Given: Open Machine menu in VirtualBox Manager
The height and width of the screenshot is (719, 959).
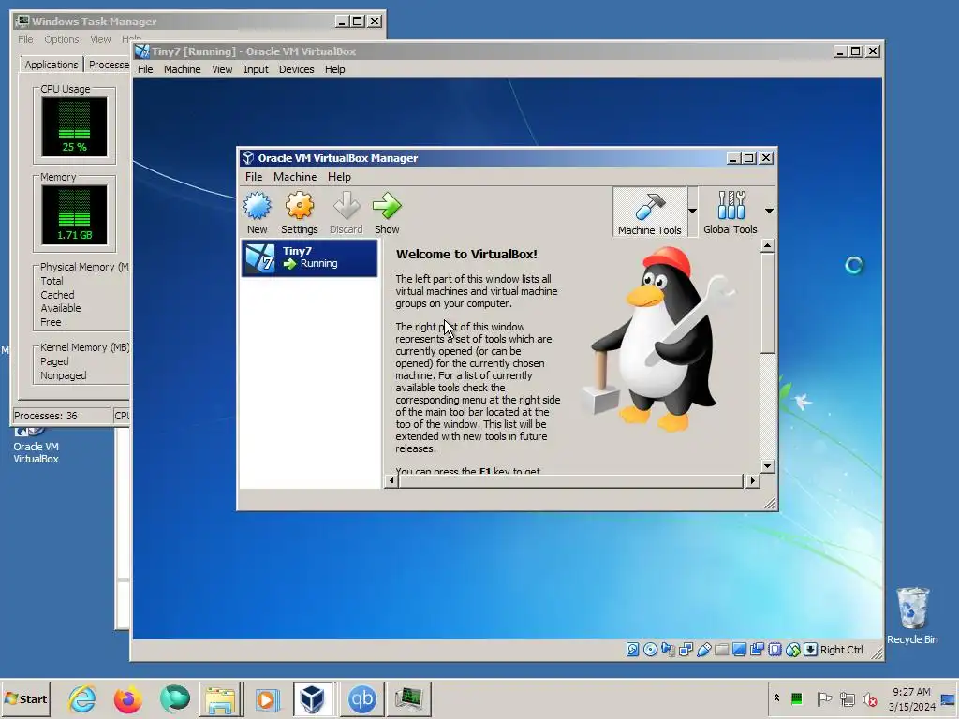Looking at the screenshot, I should pyautogui.click(x=295, y=177).
